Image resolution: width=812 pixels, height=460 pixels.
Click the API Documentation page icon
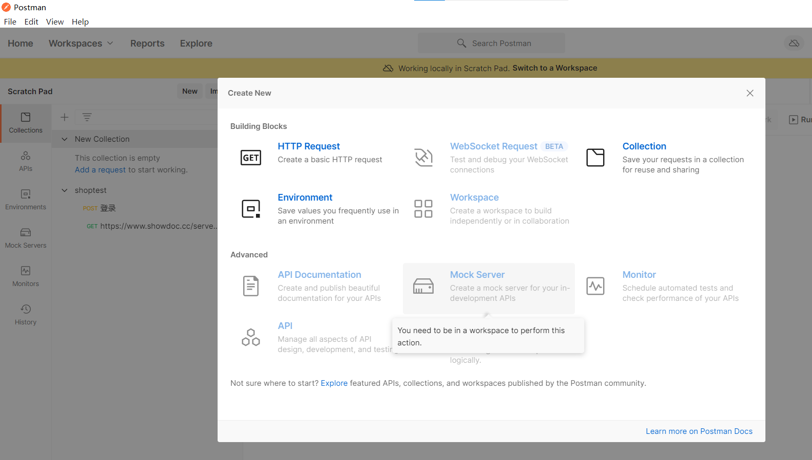[x=251, y=286]
